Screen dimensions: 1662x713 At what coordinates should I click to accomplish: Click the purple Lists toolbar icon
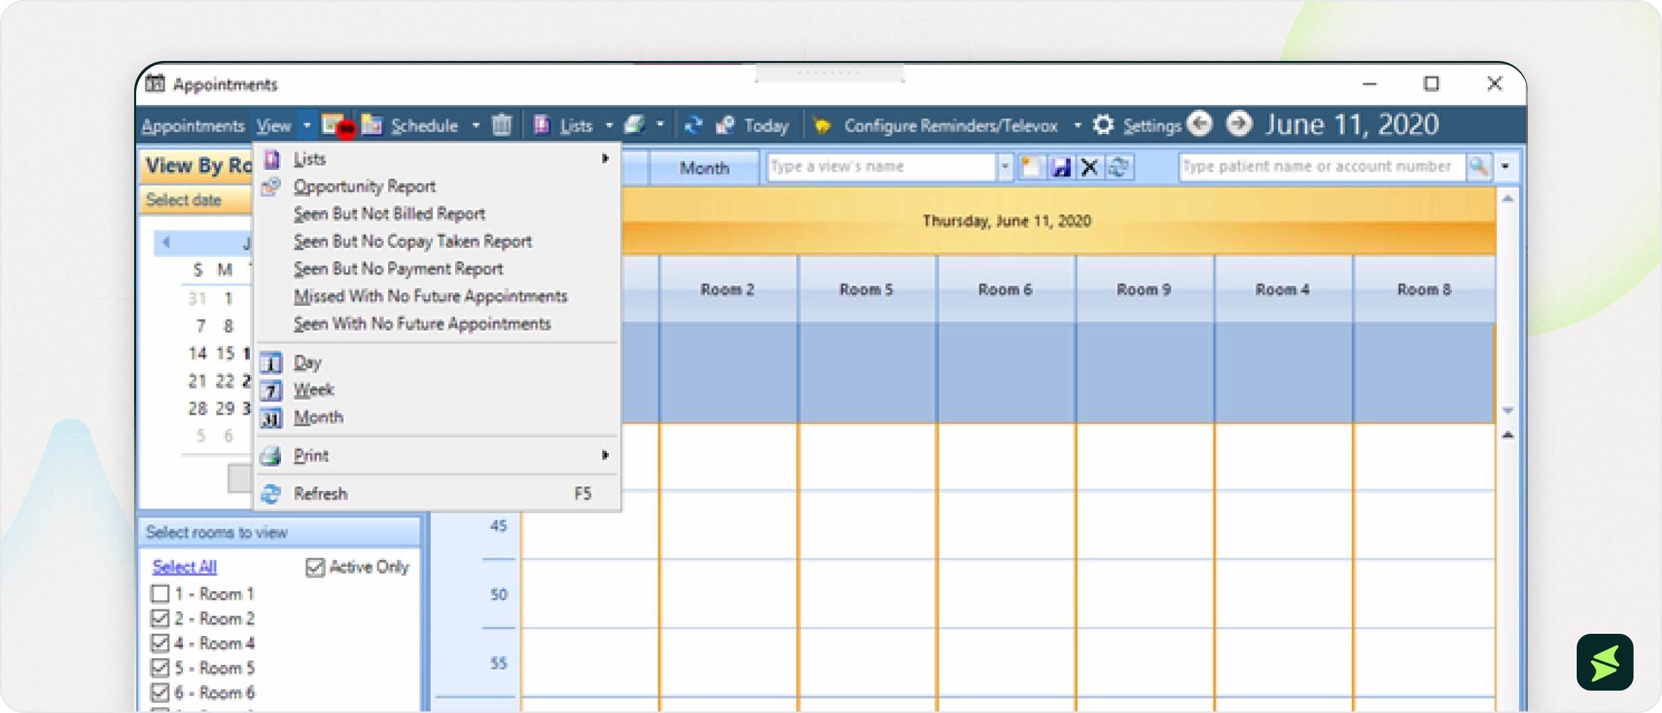pyautogui.click(x=542, y=125)
